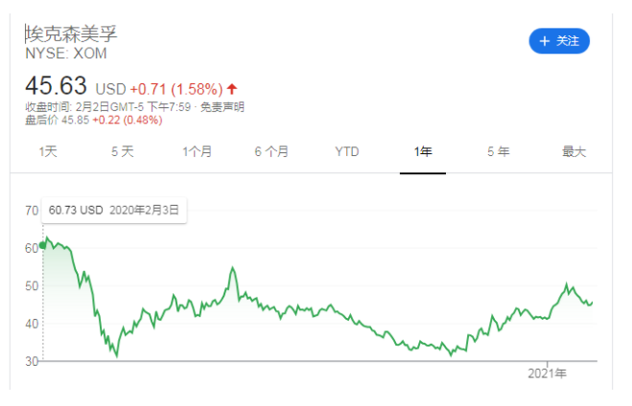
Task: Click the 埃克森美孚 company title
Action: [x=71, y=34]
